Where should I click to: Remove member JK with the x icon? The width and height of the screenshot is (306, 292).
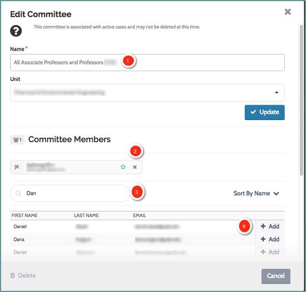(135, 167)
